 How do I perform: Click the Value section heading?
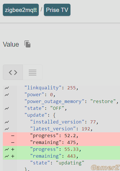pos(11,44)
